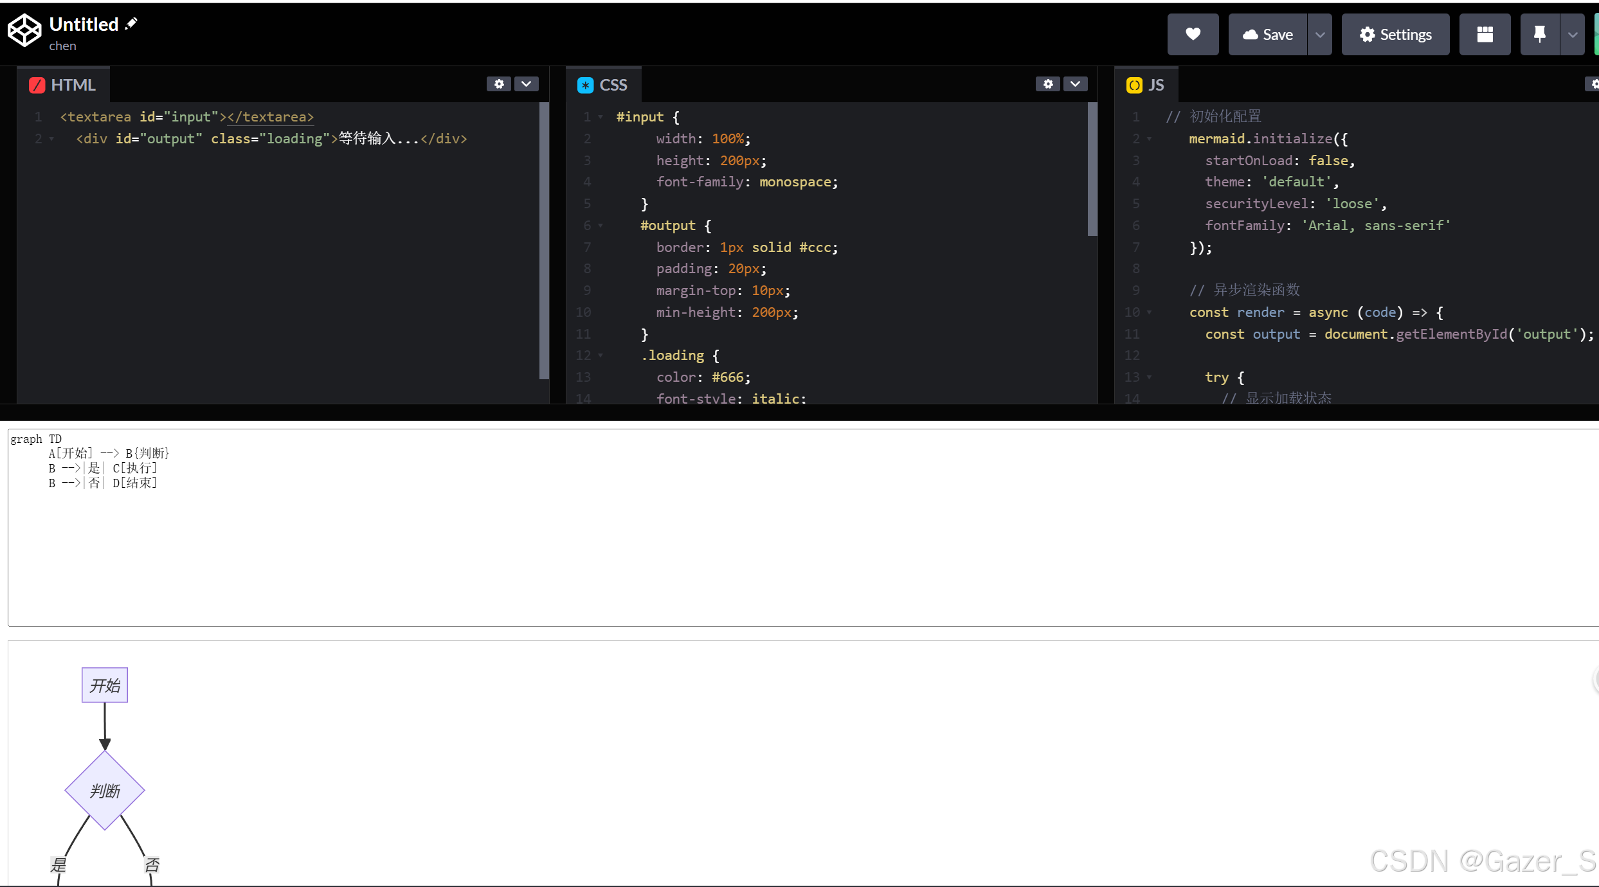This screenshot has height=887, width=1599.
Task: Click the CodePen logo icon
Action: click(24, 31)
